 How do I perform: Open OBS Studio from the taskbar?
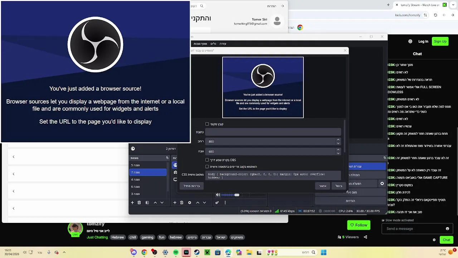(154, 253)
